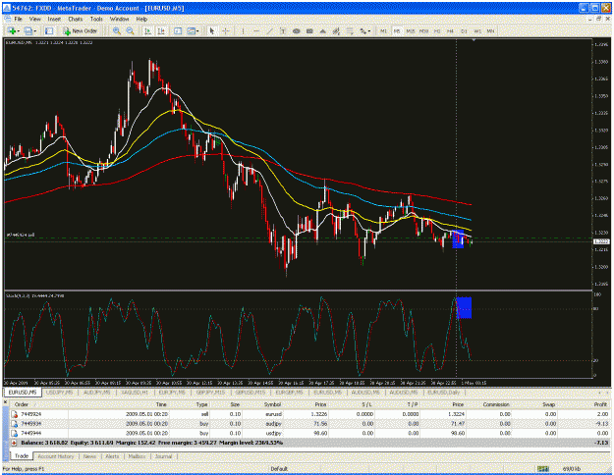Select the equidistant channel tool
Screen dimensions: 614x475
click(x=336, y=30)
